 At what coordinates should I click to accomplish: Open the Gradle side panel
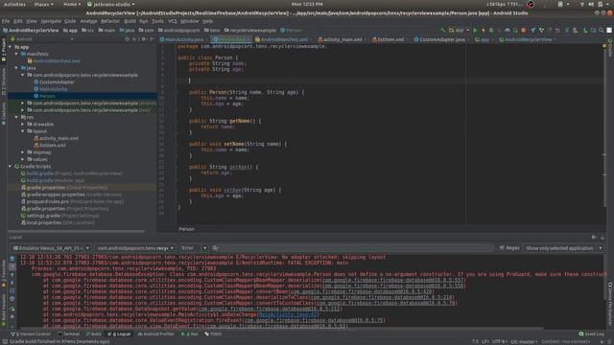pyautogui.click(x=610, y=48)
